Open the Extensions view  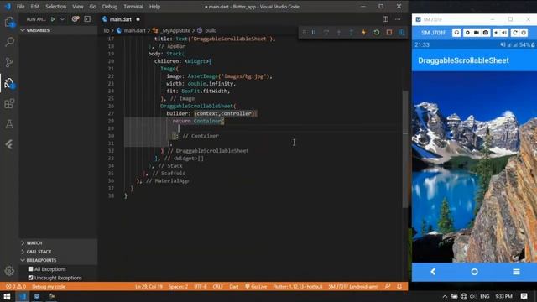pyautogui.click(x=9, y=103)
